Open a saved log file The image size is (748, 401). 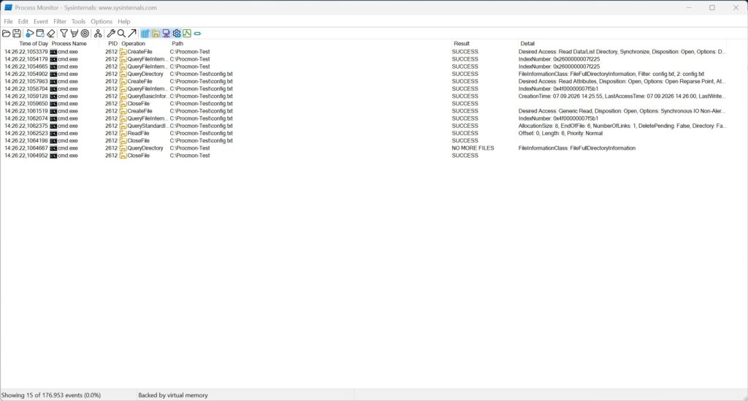pos(6,34)
